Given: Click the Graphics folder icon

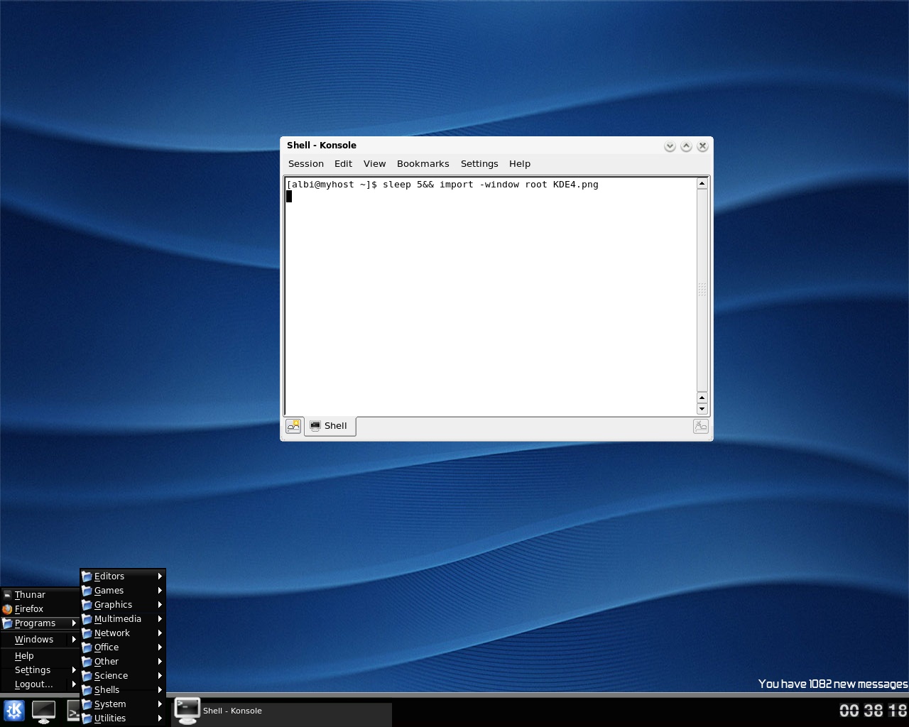Looking at the screenshot, I should (x=87, y=605).
